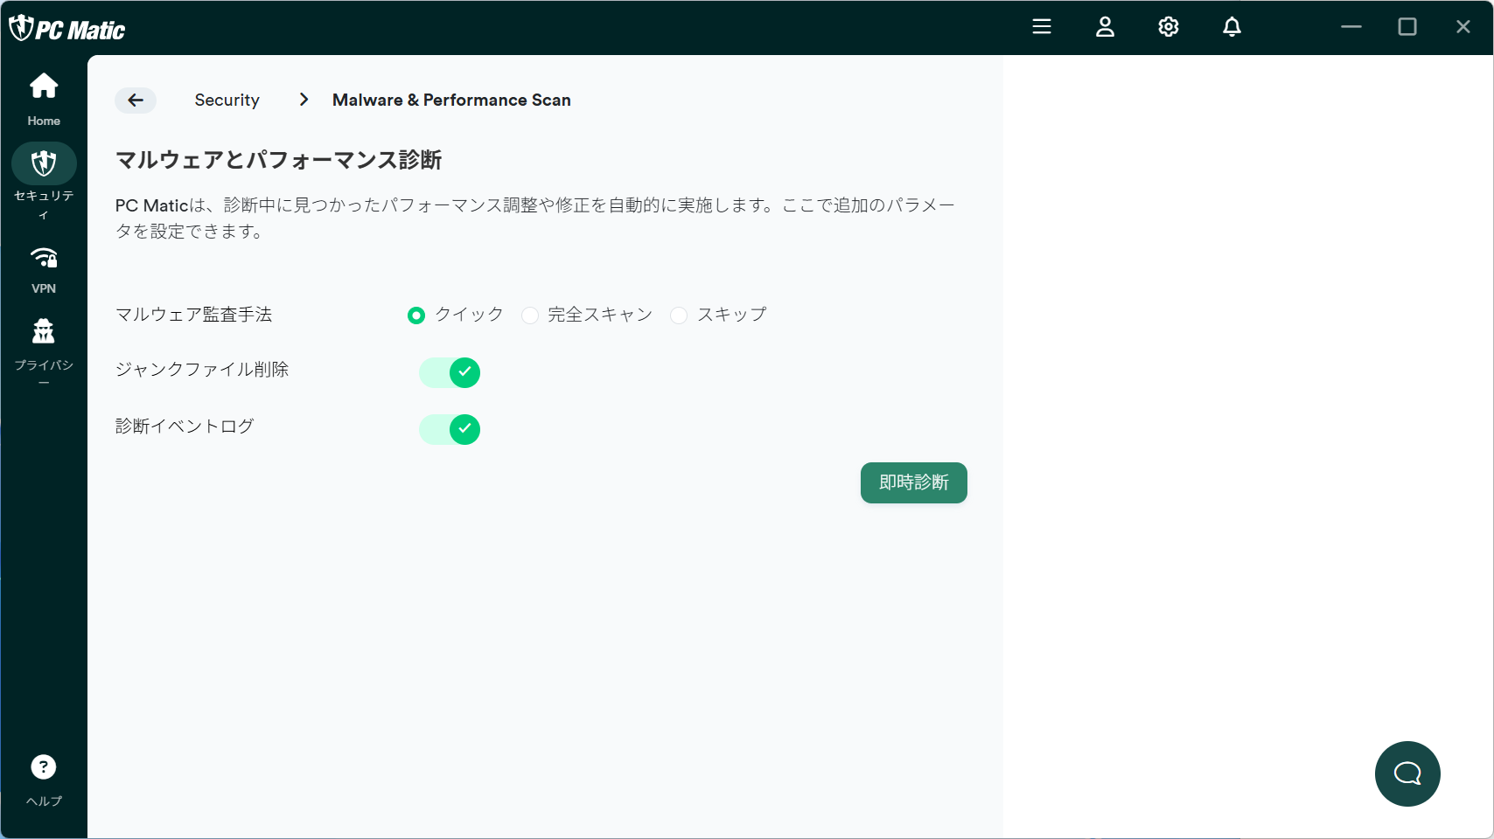Open the hamburger menu icon
Screen dimensions: 1494x839
tap(1042, 27)
